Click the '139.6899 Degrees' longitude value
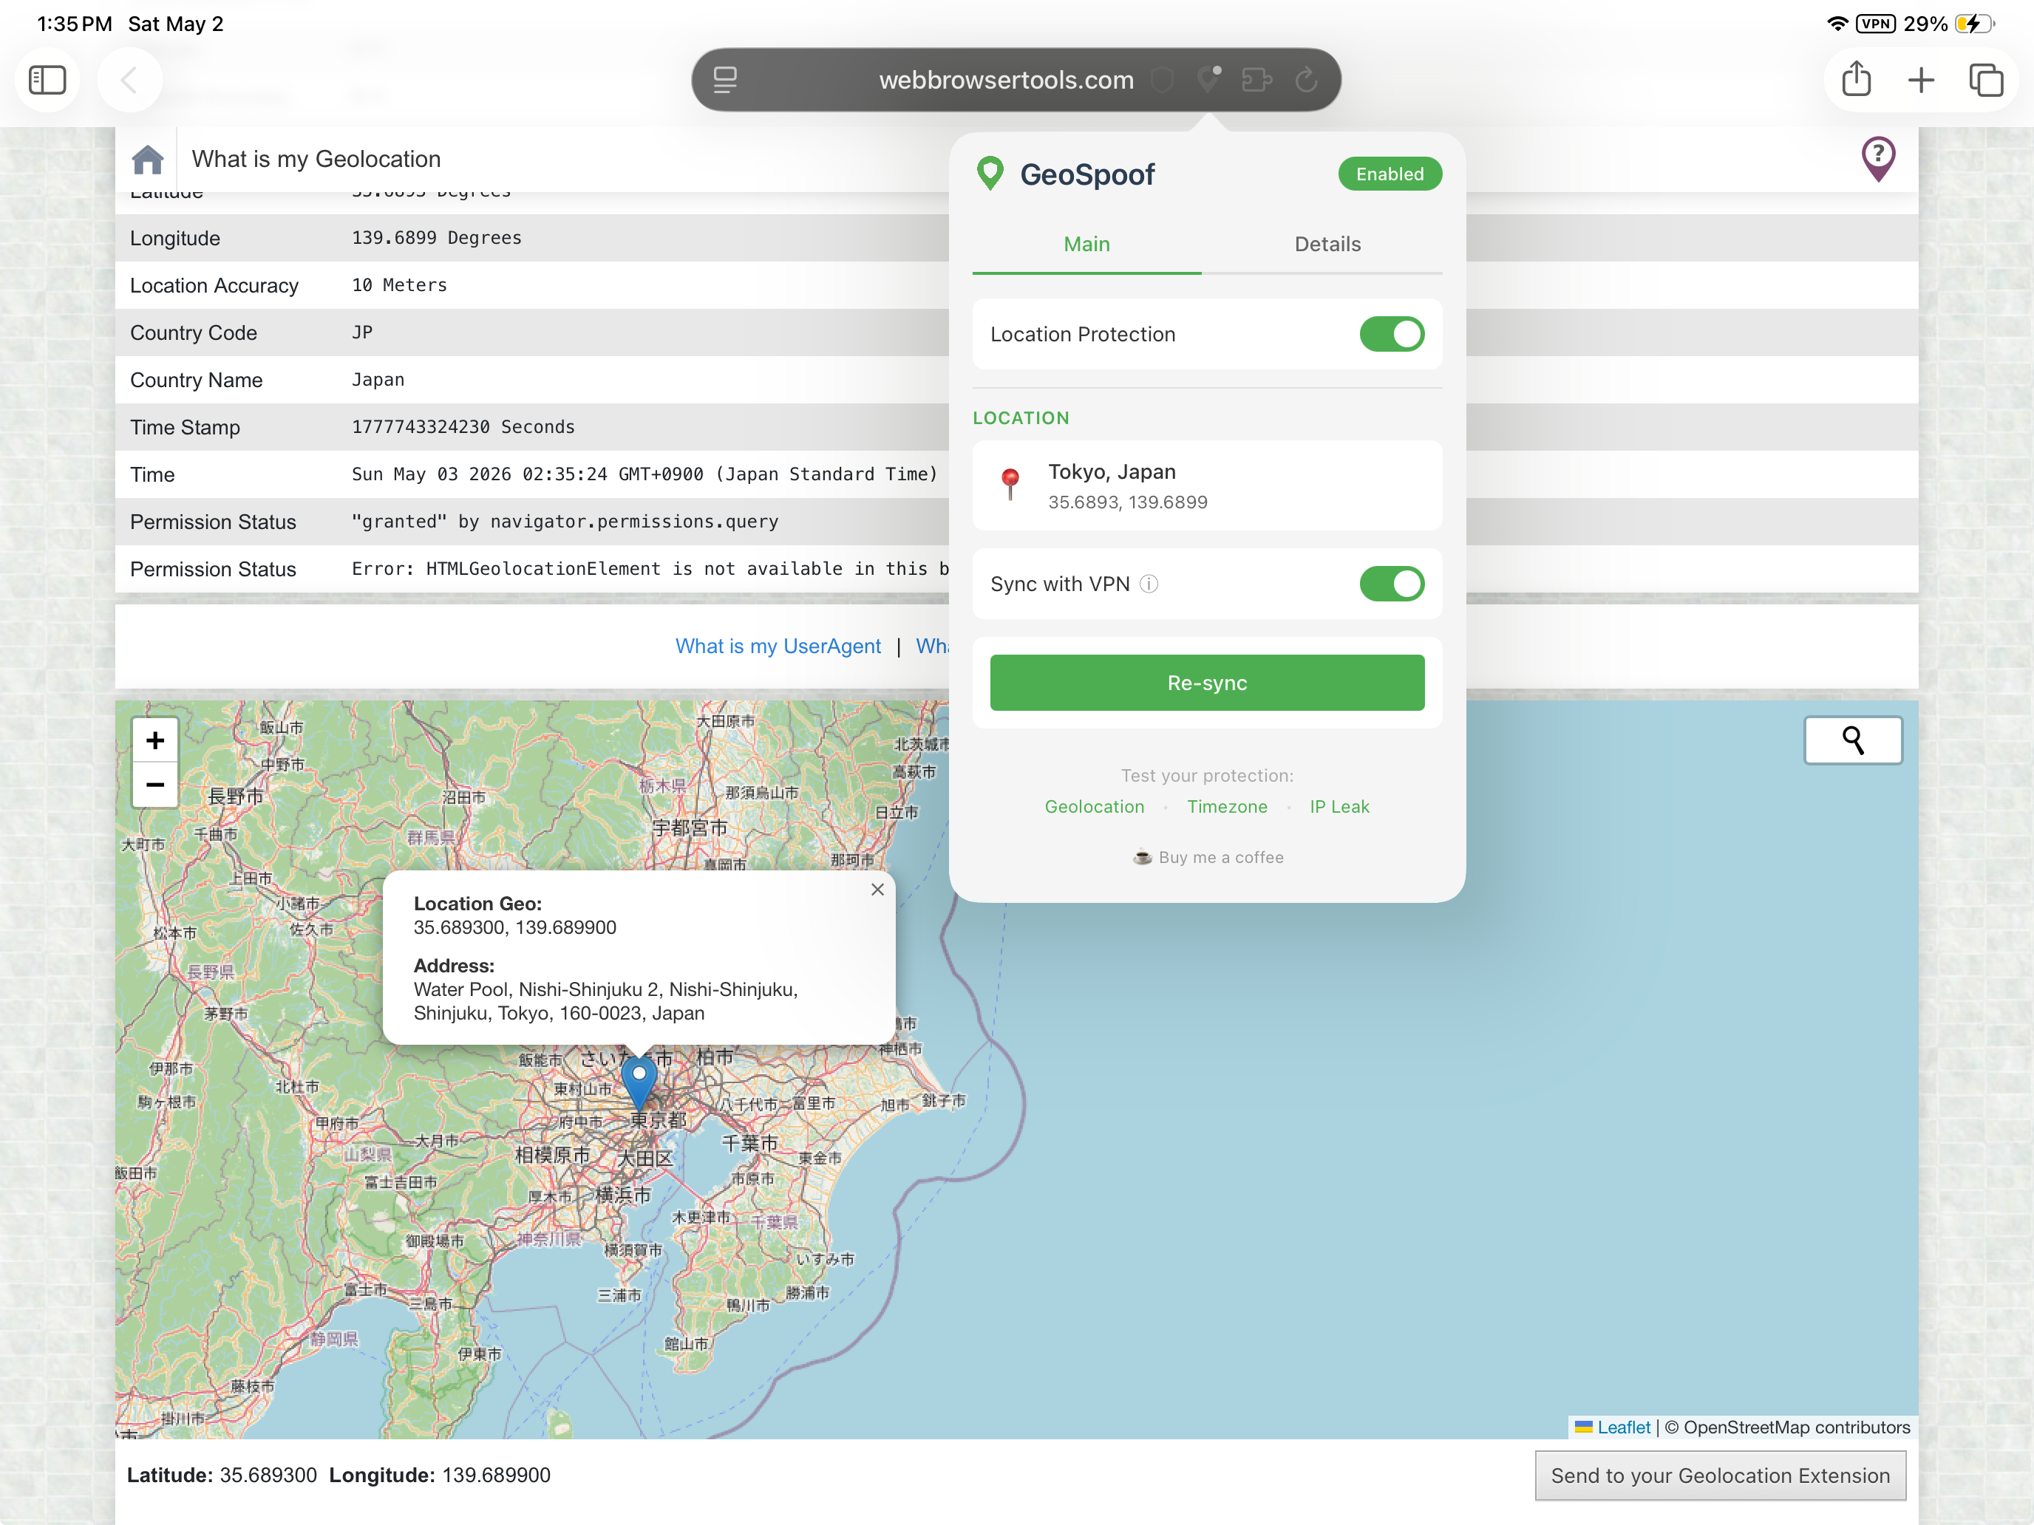 click(x=437, y=237)
